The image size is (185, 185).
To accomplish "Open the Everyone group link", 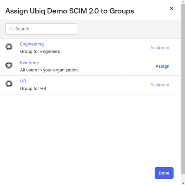I will [29, 63].
